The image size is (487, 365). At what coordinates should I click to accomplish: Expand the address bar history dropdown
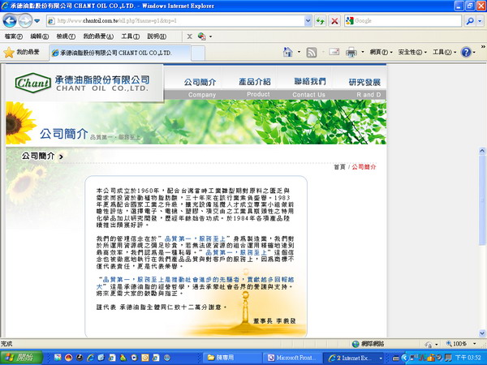pos(308,21)
